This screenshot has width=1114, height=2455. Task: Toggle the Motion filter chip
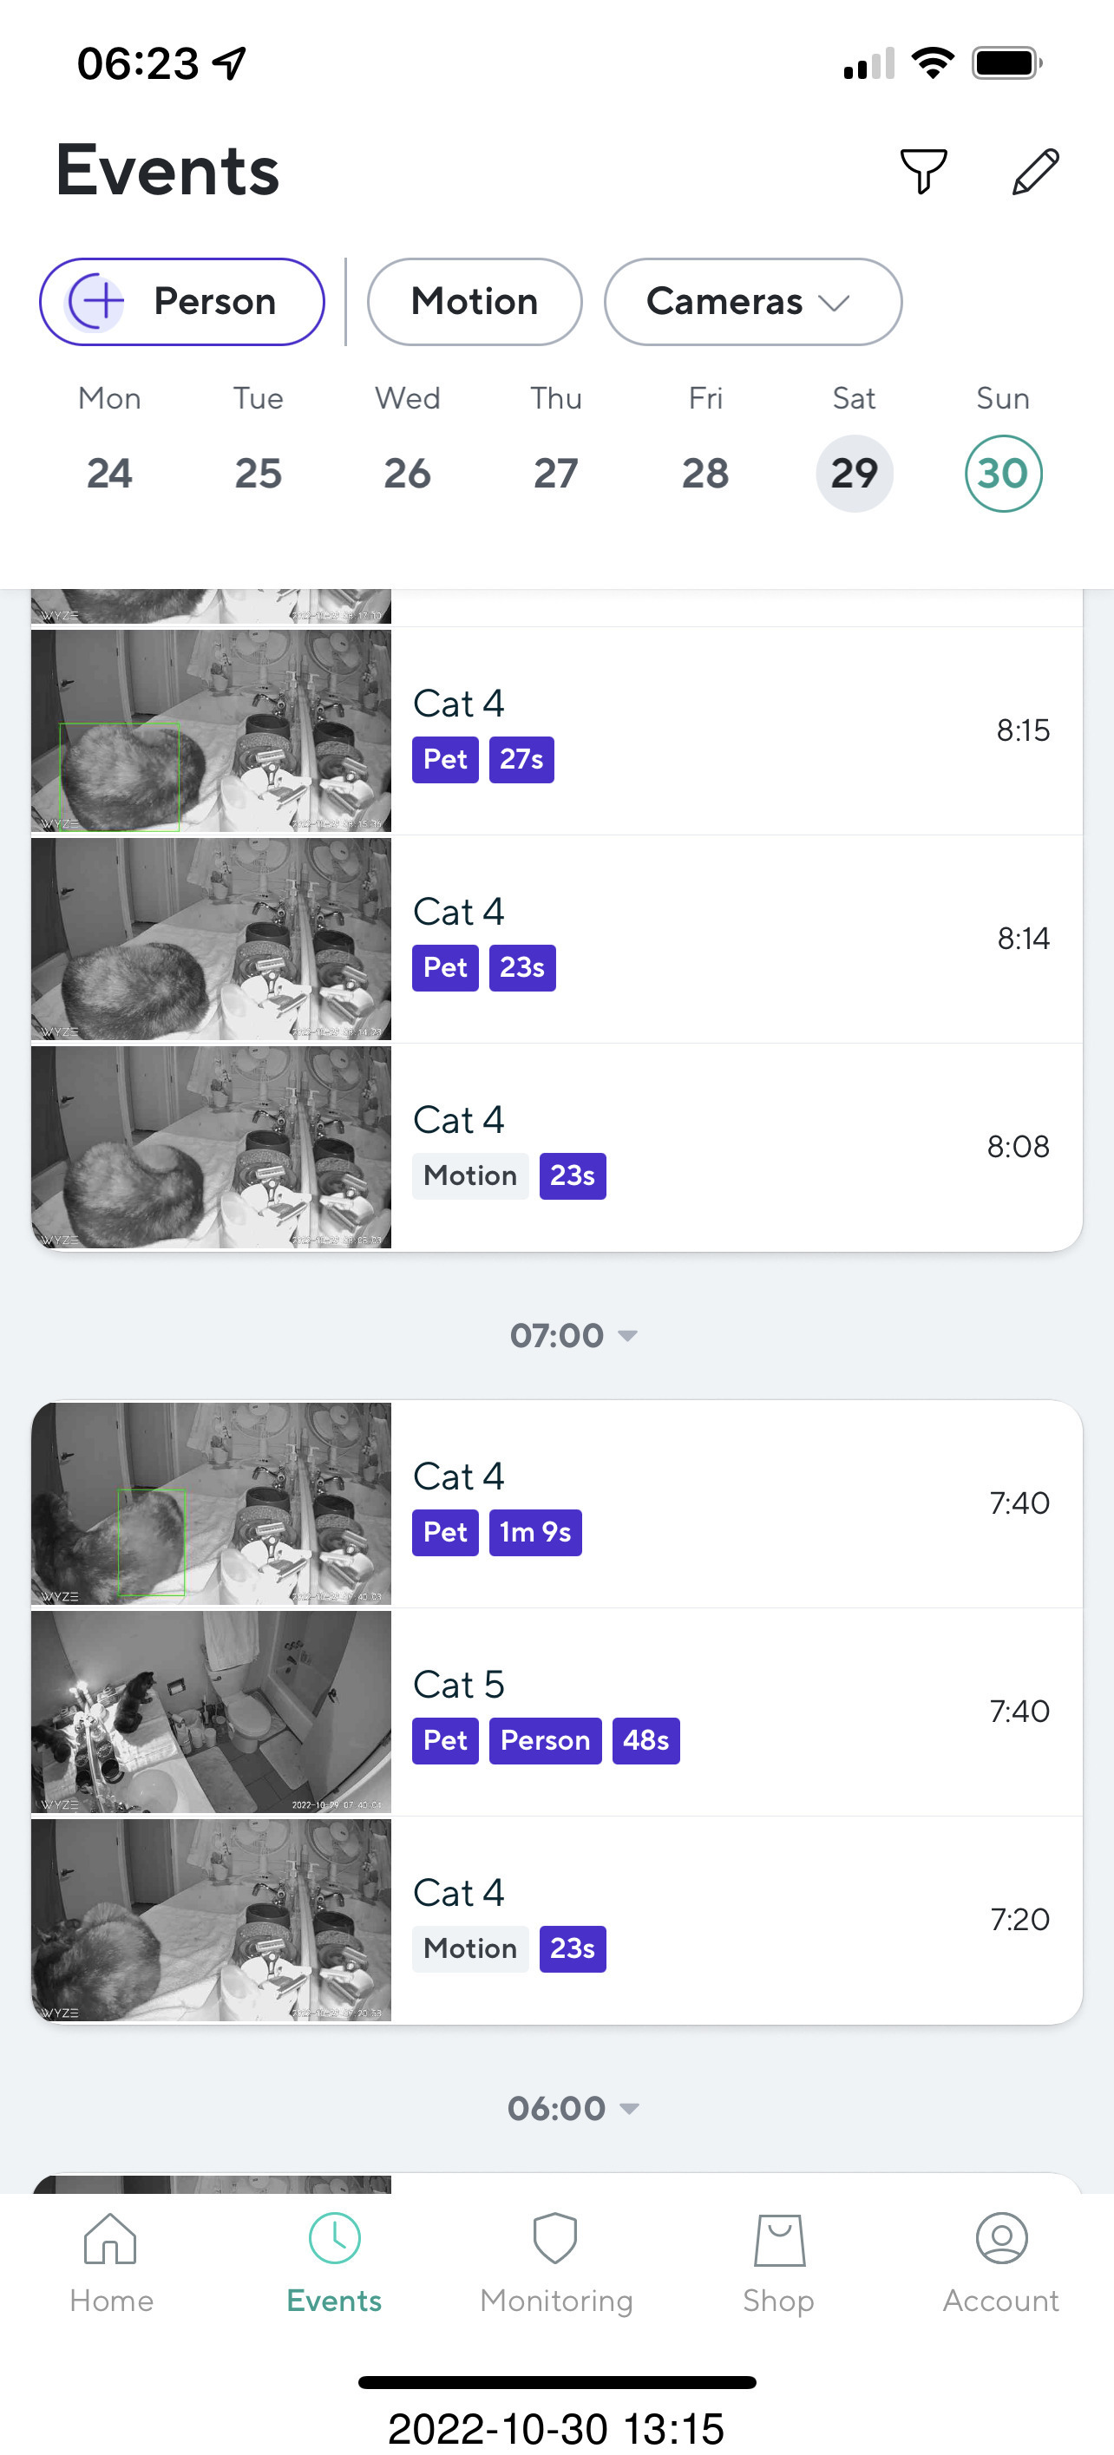[x=474, y=302]
